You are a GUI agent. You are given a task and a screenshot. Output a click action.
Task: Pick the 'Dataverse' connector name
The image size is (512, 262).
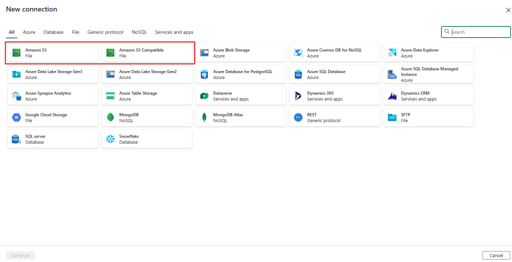[x=222, y=93]
